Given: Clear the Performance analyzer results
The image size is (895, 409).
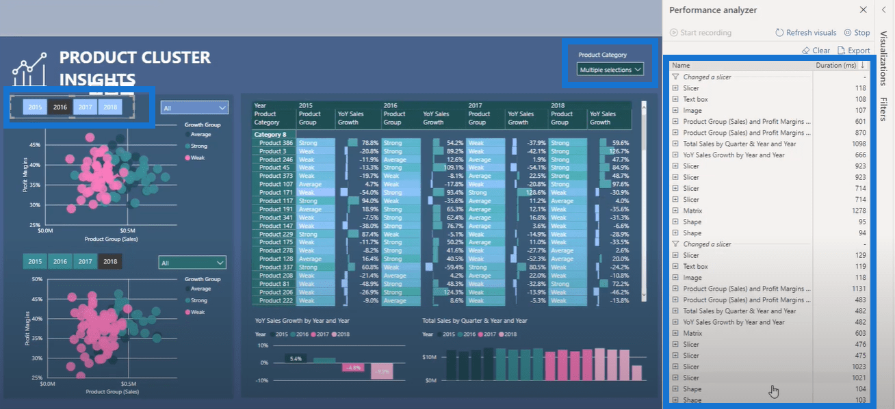Looking at the screenshot, I should pos(816,50).
